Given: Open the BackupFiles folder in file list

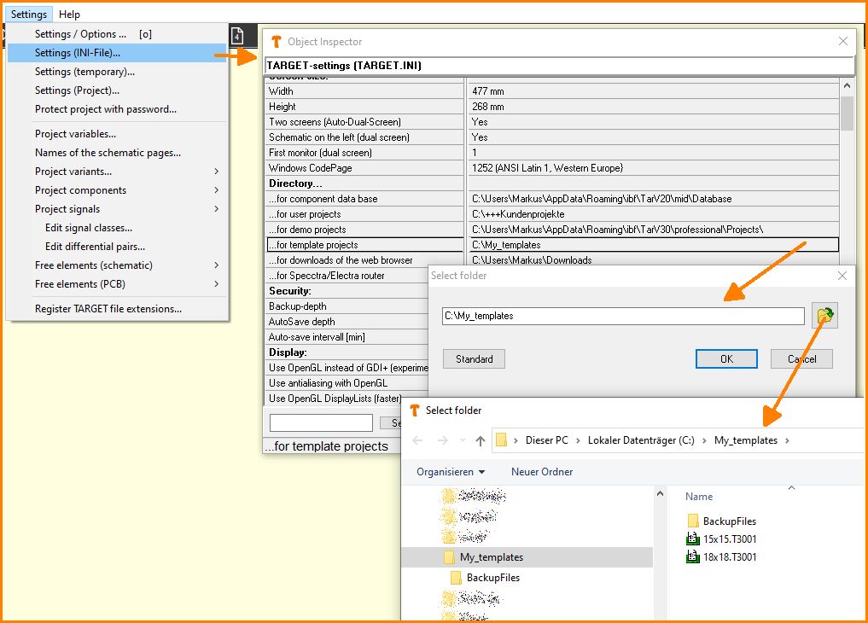Looking at the screenshot, I should [x=729, y=521].
